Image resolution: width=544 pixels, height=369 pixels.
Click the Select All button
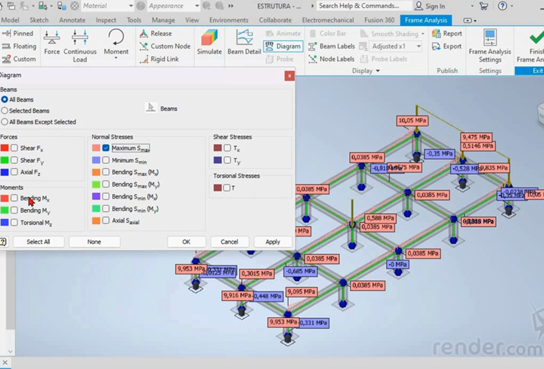click(x=38, y=241)
